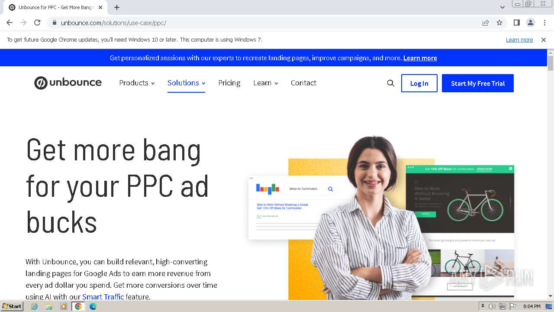Screen dimensions: 554x312
Task: Show hidden tray icons arrow
Action: tap(483, 306)
